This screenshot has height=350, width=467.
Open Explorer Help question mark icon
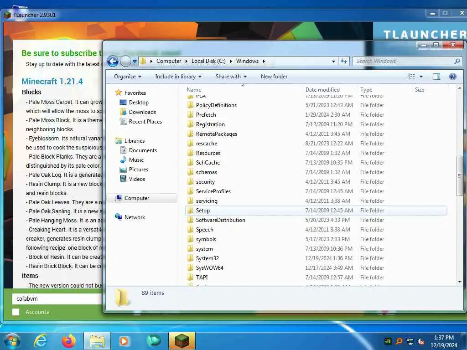click(x=453, y=77)
